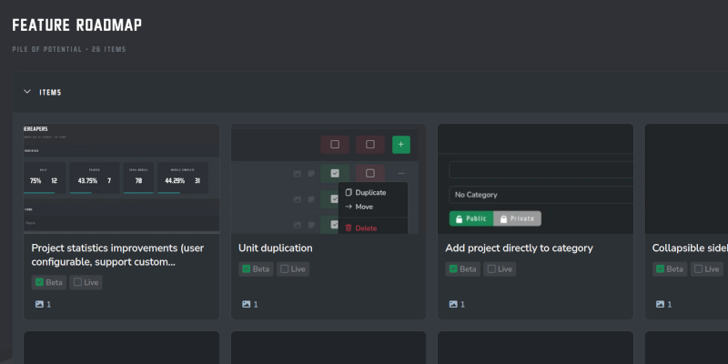The height and width of the screenshot is (364, 728).
Task: Click image count icon on Unit duplication card
Action: [x=246, y=304]
